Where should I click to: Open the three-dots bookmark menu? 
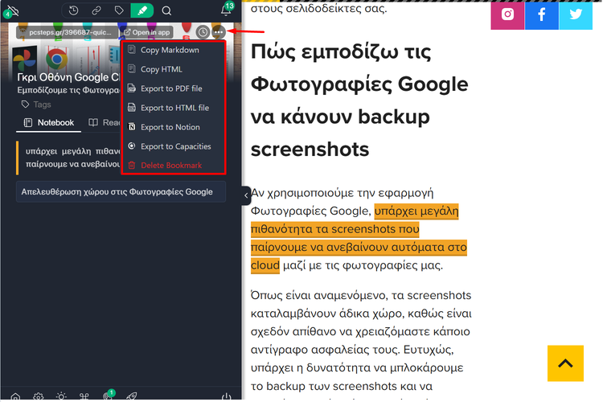pyautogui.click(x=219, y=32)
